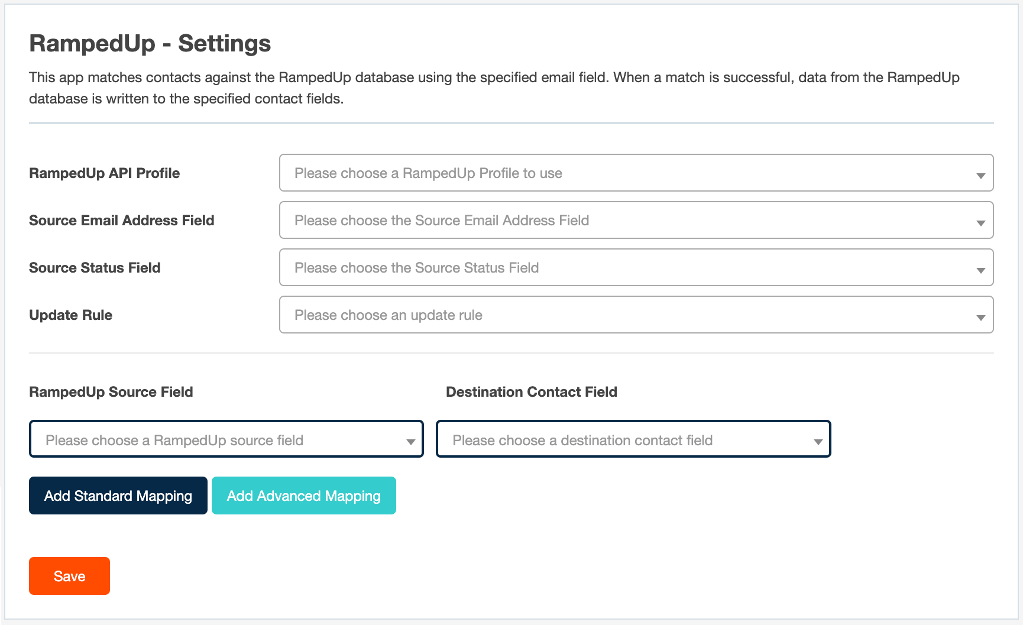Click the 'Source Status Field' label

95,268
